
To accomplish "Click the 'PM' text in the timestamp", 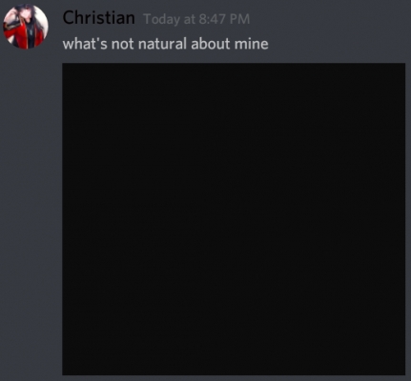I will 239,19.
